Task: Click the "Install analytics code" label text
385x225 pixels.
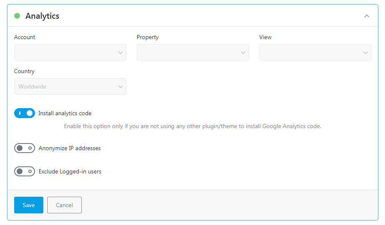Action: click(65, 113)
